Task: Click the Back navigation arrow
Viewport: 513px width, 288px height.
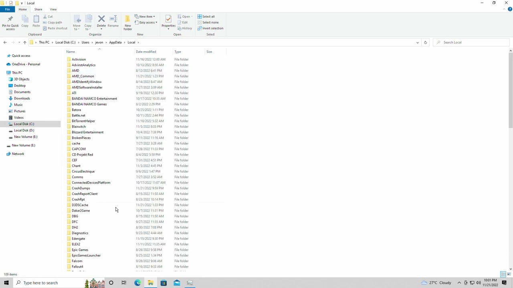Action: pyautogui.click(x=5, y=42)
